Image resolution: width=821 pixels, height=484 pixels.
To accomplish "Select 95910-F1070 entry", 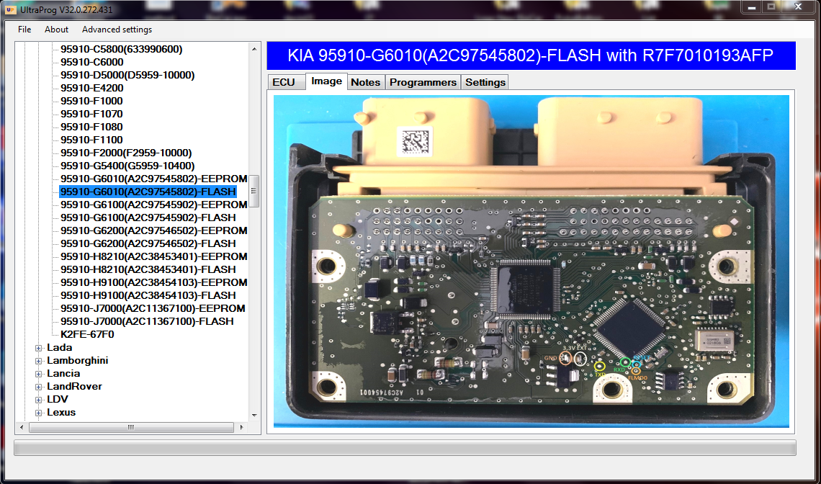I will coord(91,114).
